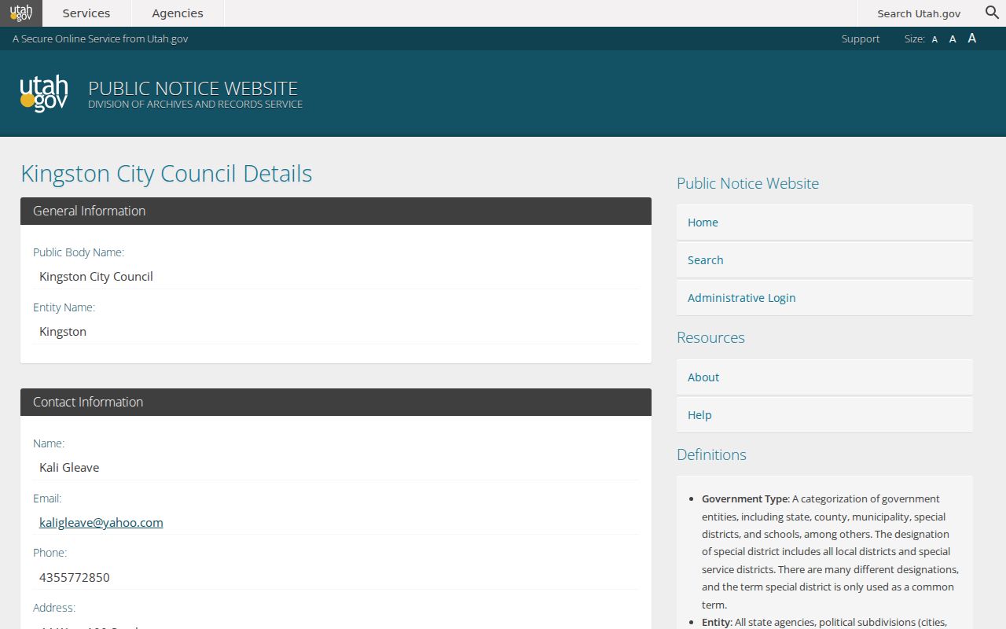Image resolution: width=1006 pixels, height=629 pixels.
Task: Click the General Information section header
Action: pos(336,211)
